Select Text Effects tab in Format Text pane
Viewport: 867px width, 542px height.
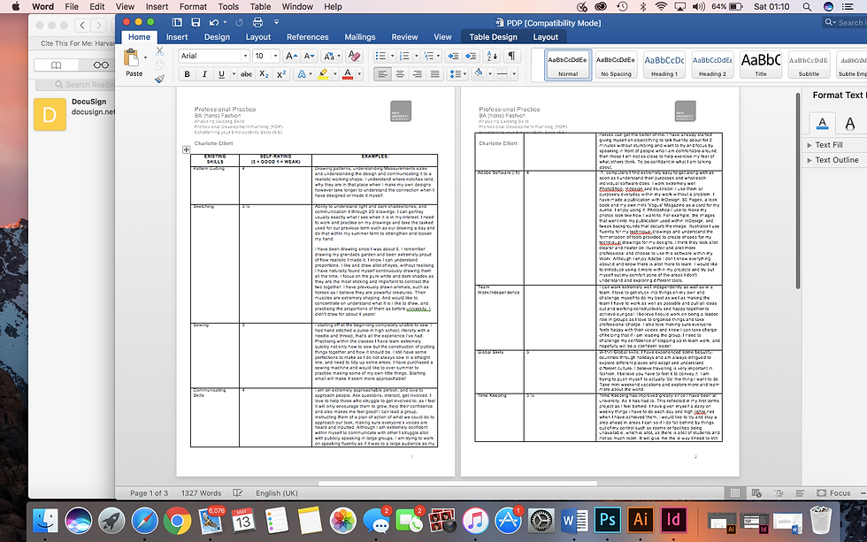click(850, 123)
